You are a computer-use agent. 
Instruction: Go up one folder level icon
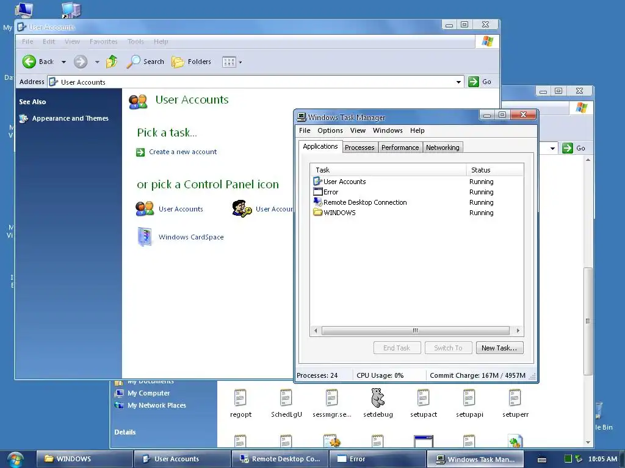click(x=112, y=62)
